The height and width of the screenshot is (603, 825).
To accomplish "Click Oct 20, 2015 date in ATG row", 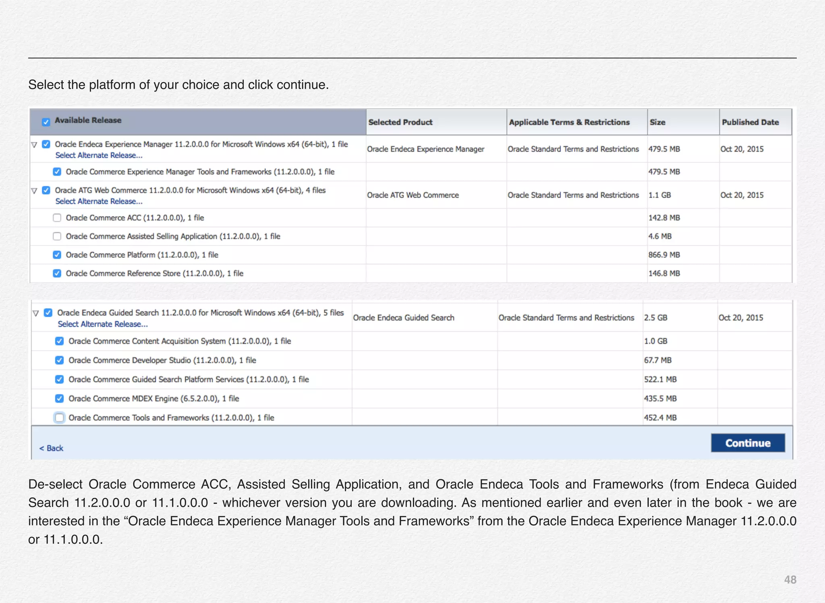I will tap(742, 195).
